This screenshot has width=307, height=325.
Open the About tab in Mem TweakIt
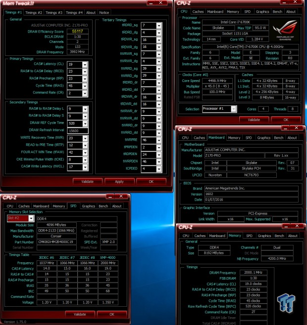tap(91, 13)
